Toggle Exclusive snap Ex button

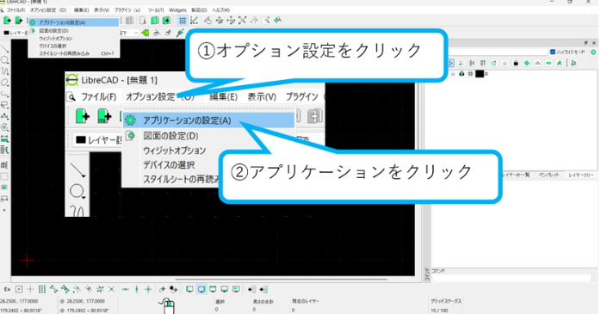pos(7,290)
